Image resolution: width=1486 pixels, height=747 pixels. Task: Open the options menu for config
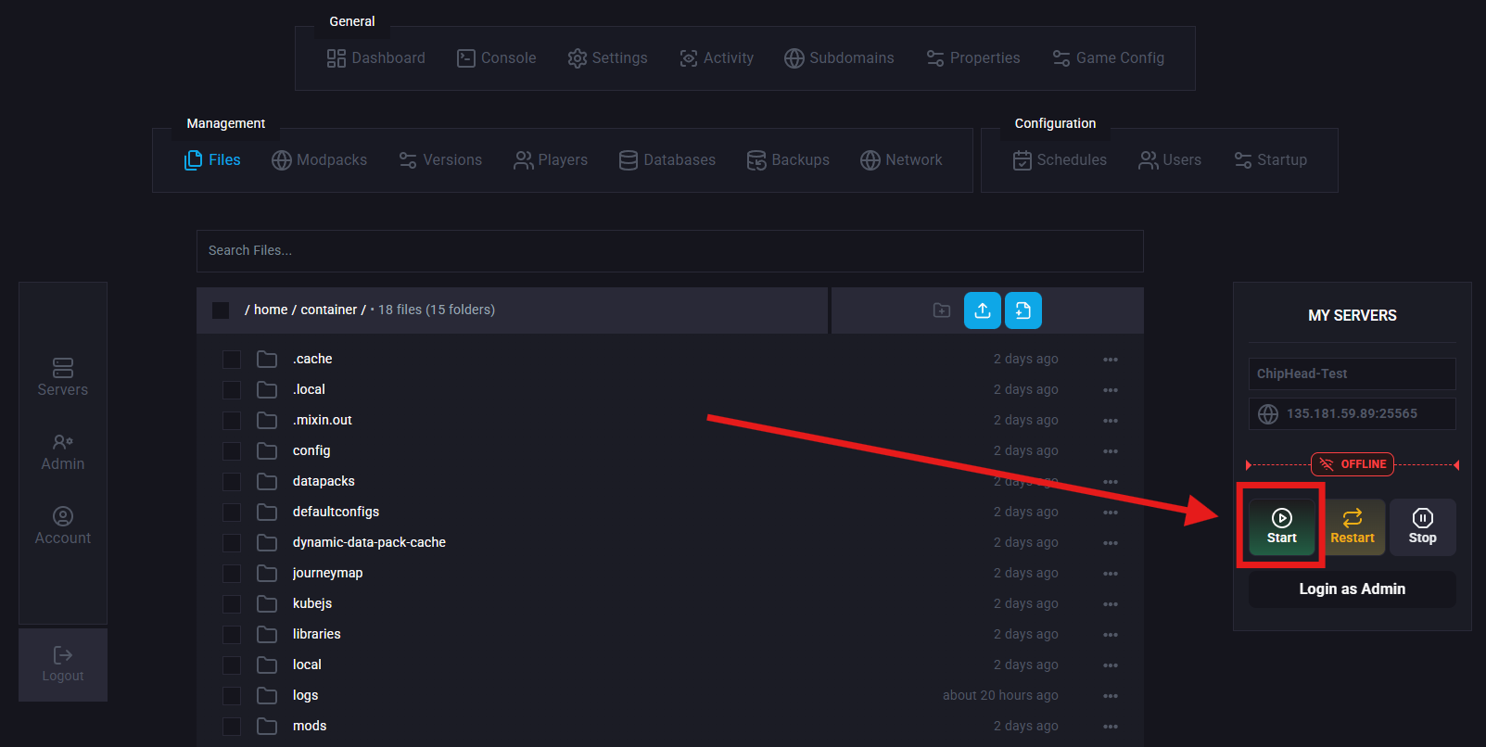1111,451
